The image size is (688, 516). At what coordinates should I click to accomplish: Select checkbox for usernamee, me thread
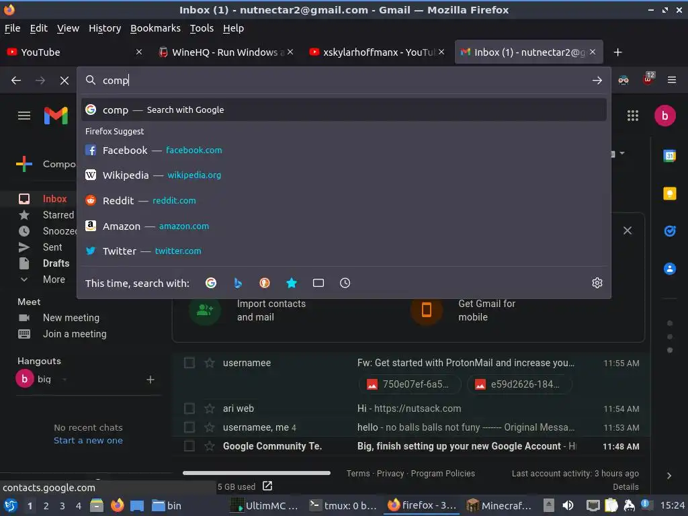[189, 427]
